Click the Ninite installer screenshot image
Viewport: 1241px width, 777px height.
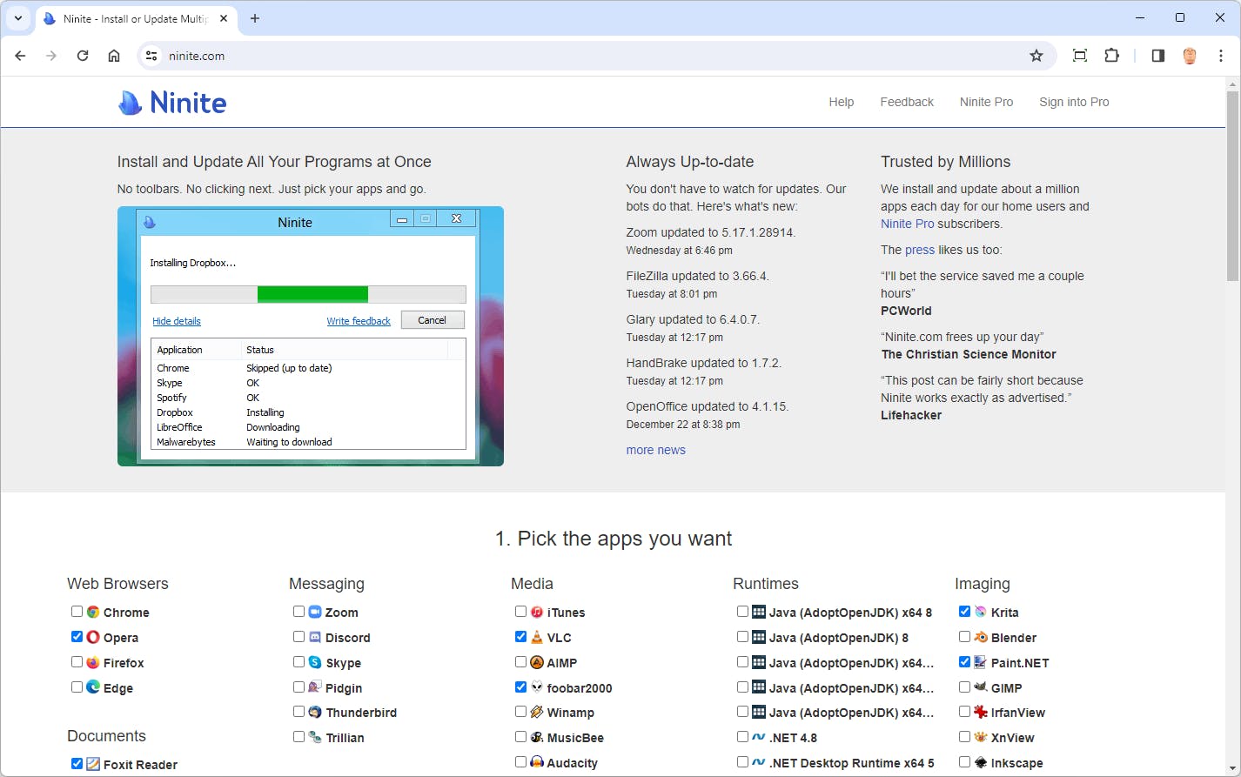coord(311,336)
